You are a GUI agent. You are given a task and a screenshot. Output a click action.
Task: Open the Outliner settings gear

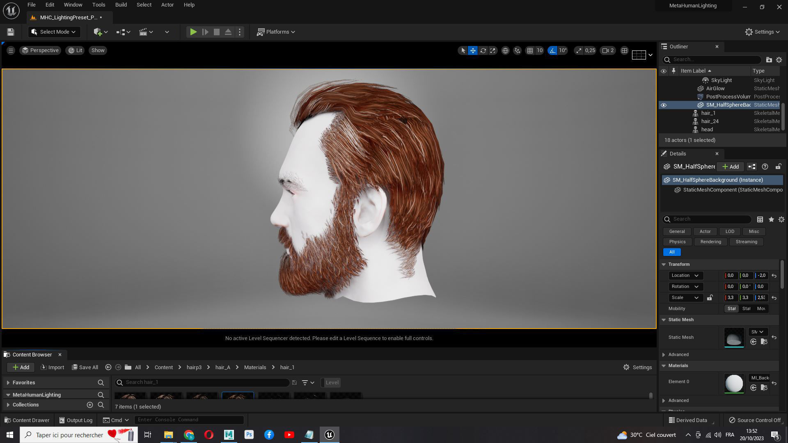[x=779, y=60]
